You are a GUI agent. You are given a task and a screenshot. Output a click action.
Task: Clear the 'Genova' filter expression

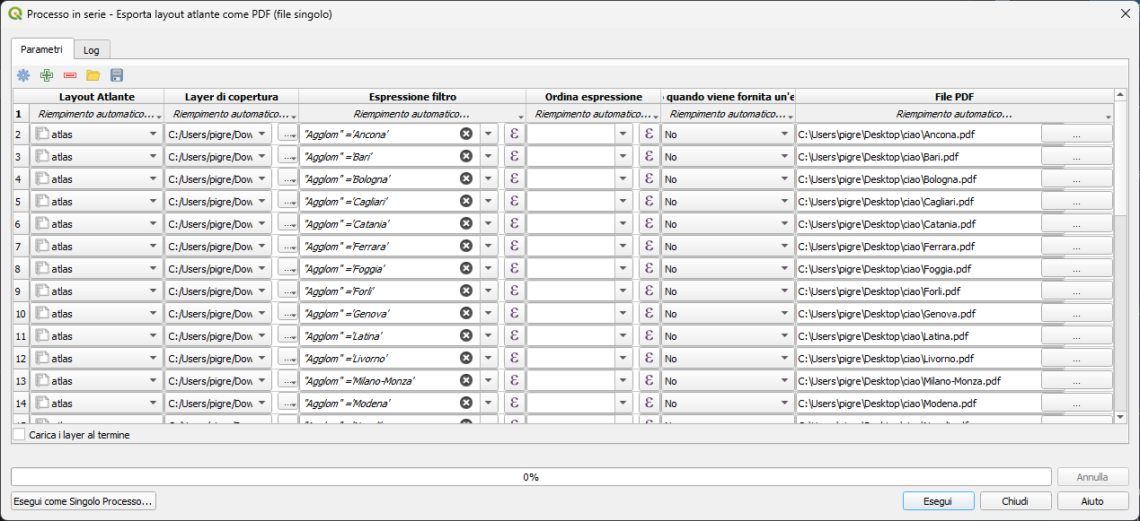(465, 313)
